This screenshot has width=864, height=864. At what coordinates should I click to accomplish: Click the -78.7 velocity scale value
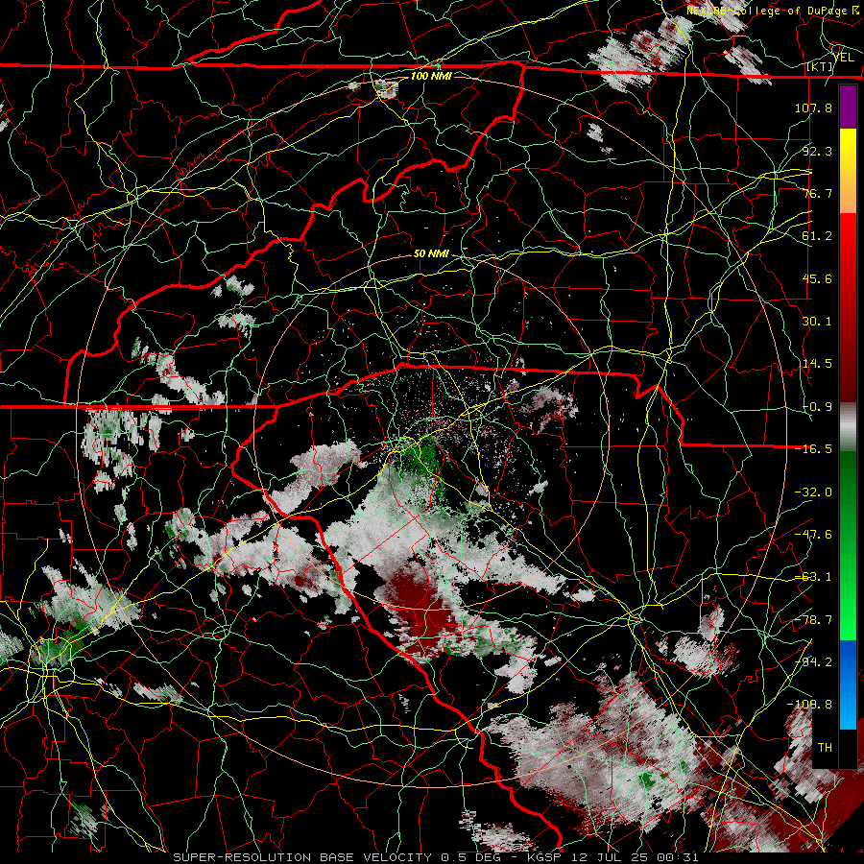[813, 620]
